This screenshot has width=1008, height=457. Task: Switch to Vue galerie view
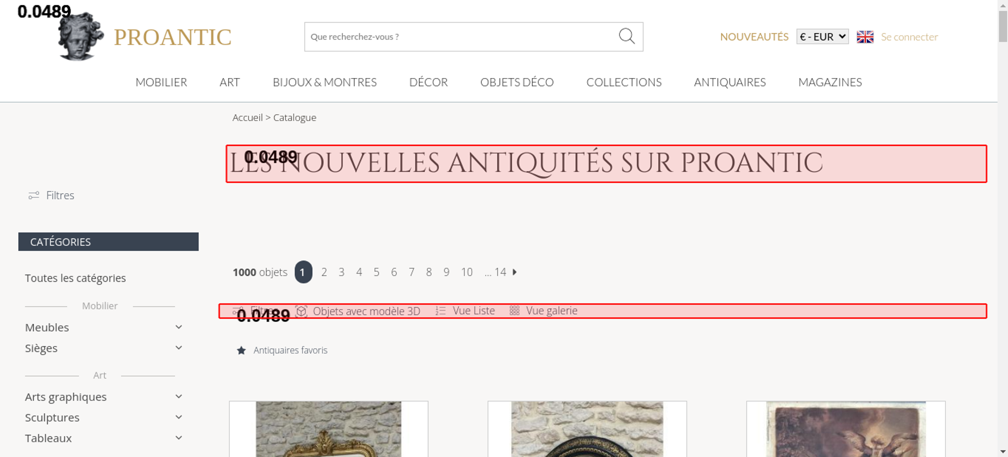click(551, 311)
